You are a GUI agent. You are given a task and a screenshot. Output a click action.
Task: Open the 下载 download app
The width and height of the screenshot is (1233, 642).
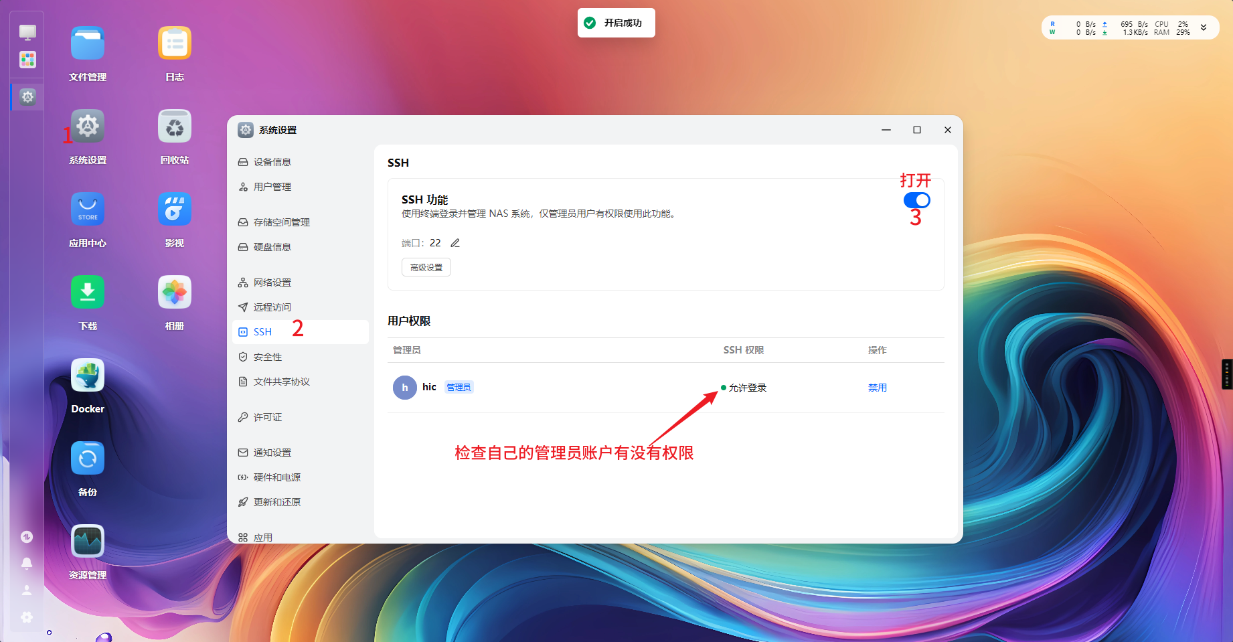88,293
